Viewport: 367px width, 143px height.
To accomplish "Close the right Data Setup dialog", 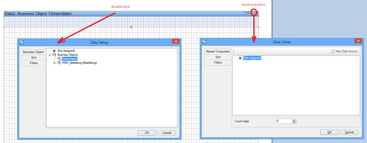I will (x=358, y=41).
